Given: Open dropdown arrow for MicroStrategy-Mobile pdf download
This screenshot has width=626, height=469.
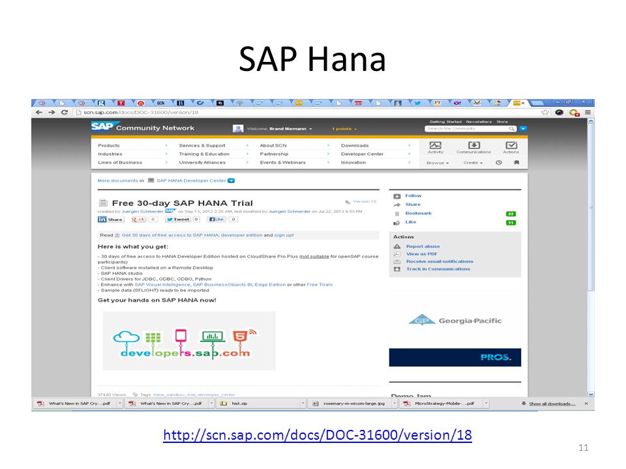Looking at the screenshot, I should click(486, 404).
